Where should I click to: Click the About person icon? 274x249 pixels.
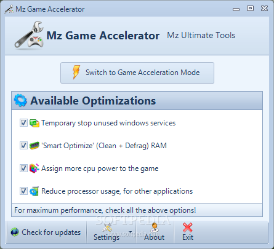[154, 227]
